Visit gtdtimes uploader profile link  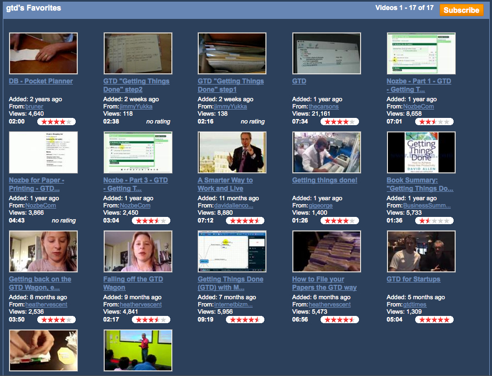click(x=417, y=305)
